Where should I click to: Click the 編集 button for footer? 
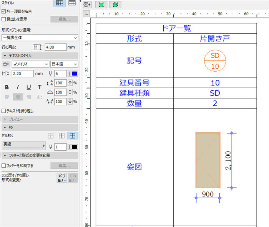[64, 166]
